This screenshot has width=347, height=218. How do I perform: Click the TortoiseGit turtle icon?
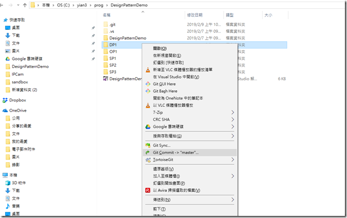tap(148, 160)
